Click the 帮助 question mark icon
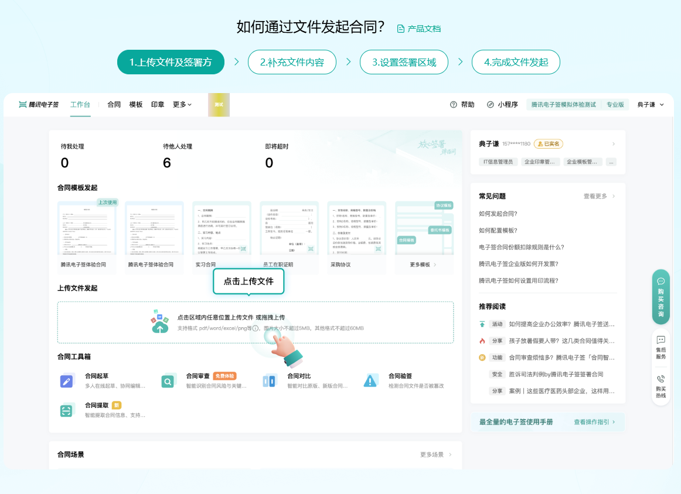The width and height of the screenshot is (681, 494). [x=454, y=105]
